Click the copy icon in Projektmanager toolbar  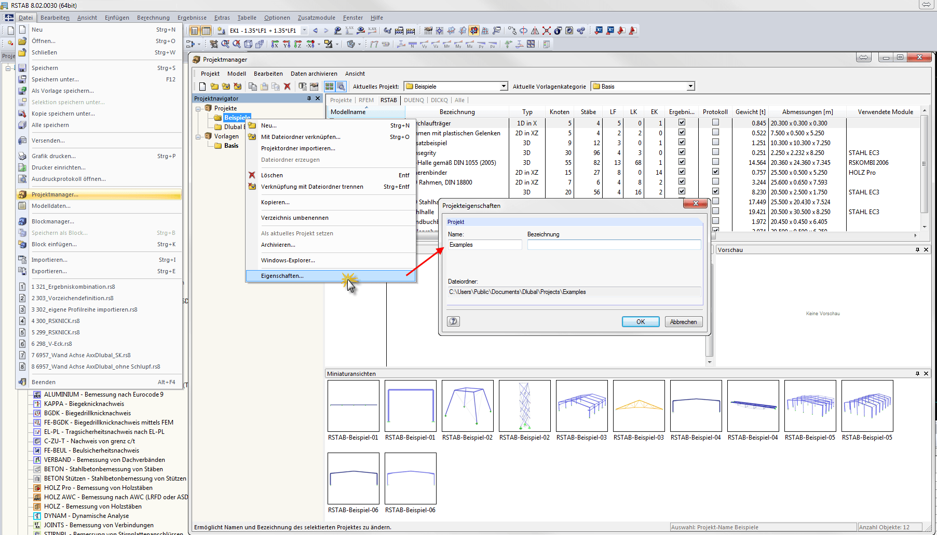tap(253, 87)
